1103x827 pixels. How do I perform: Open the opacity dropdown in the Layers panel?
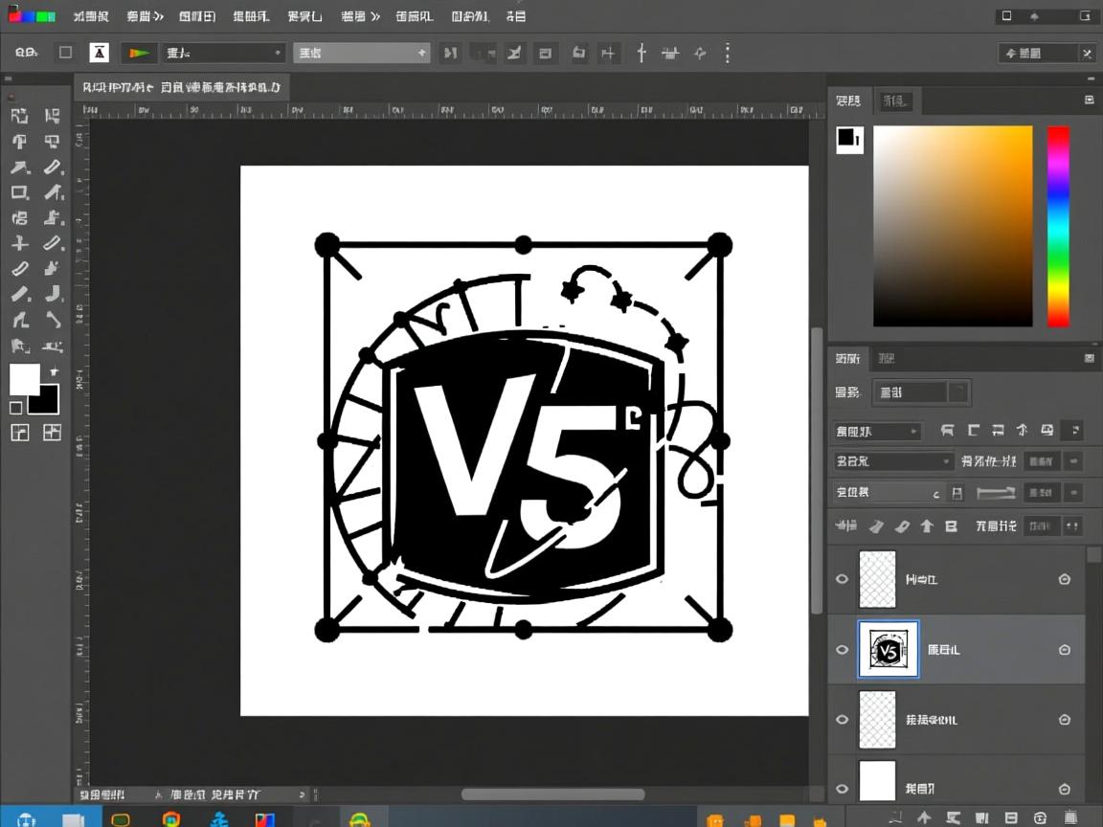click(890, 460)
